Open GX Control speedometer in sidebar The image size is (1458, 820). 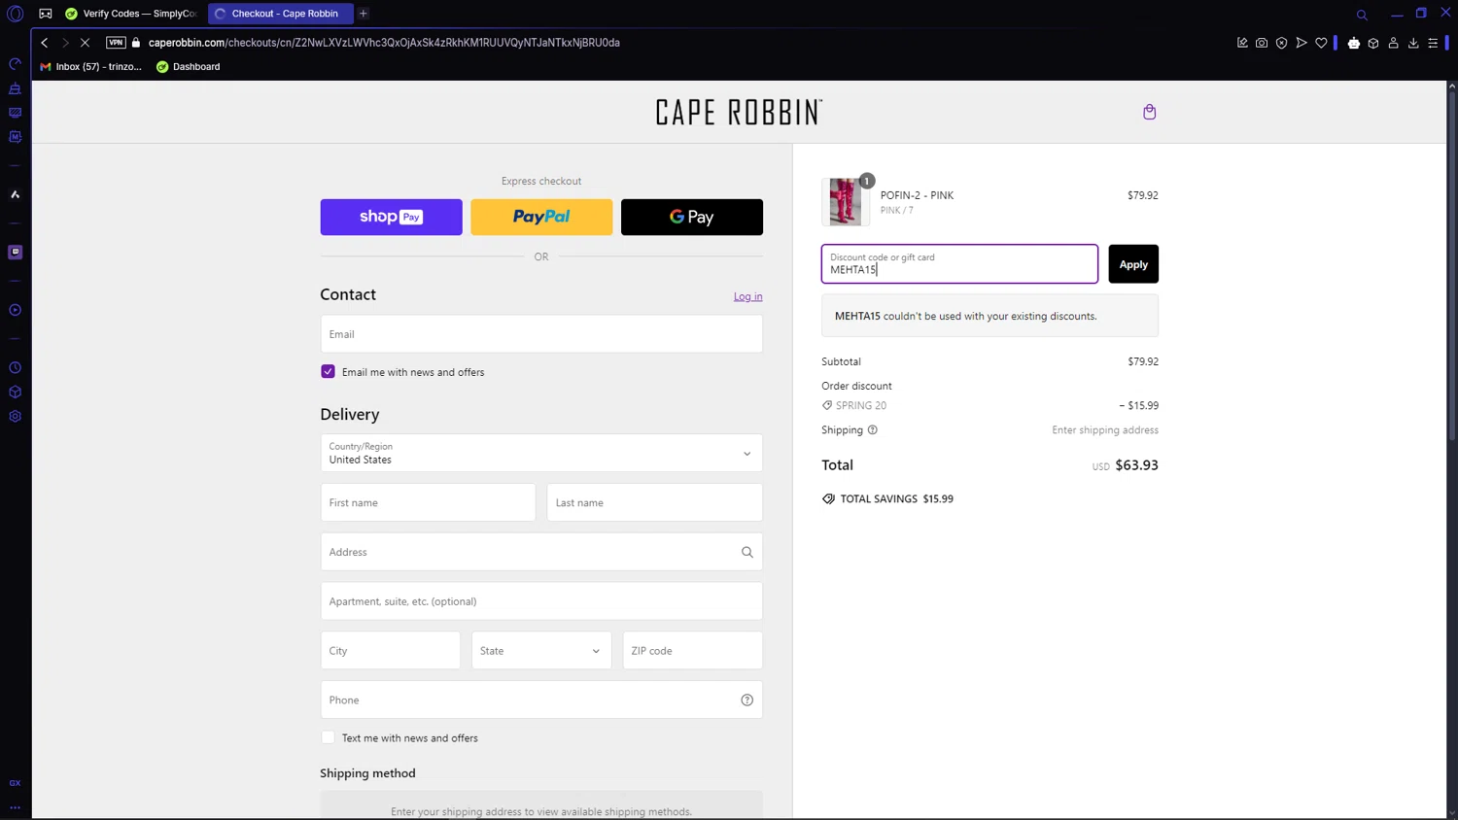coord(15,64)
